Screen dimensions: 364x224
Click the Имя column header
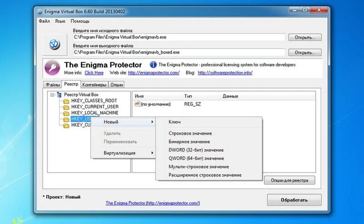click(x=157, y=96)
